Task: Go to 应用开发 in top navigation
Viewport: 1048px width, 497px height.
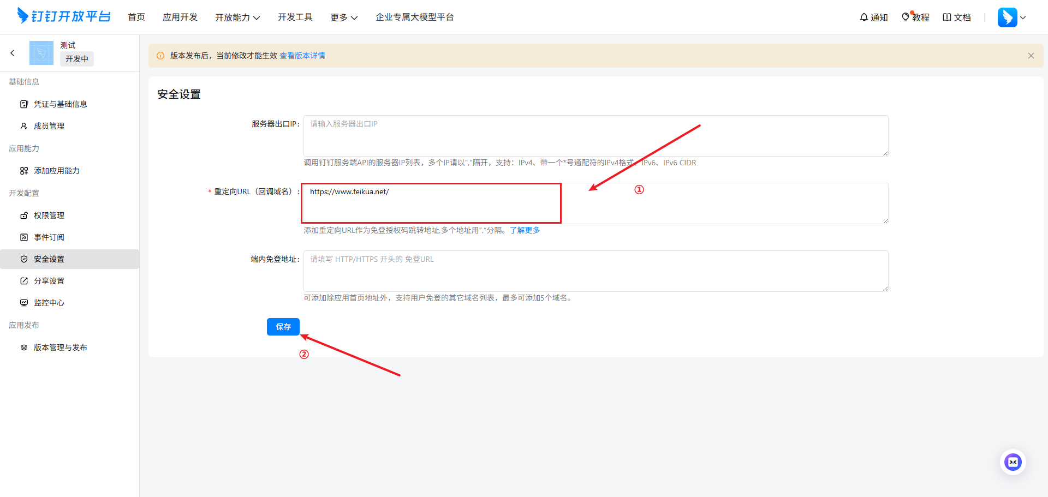Action: click(180, 17)
